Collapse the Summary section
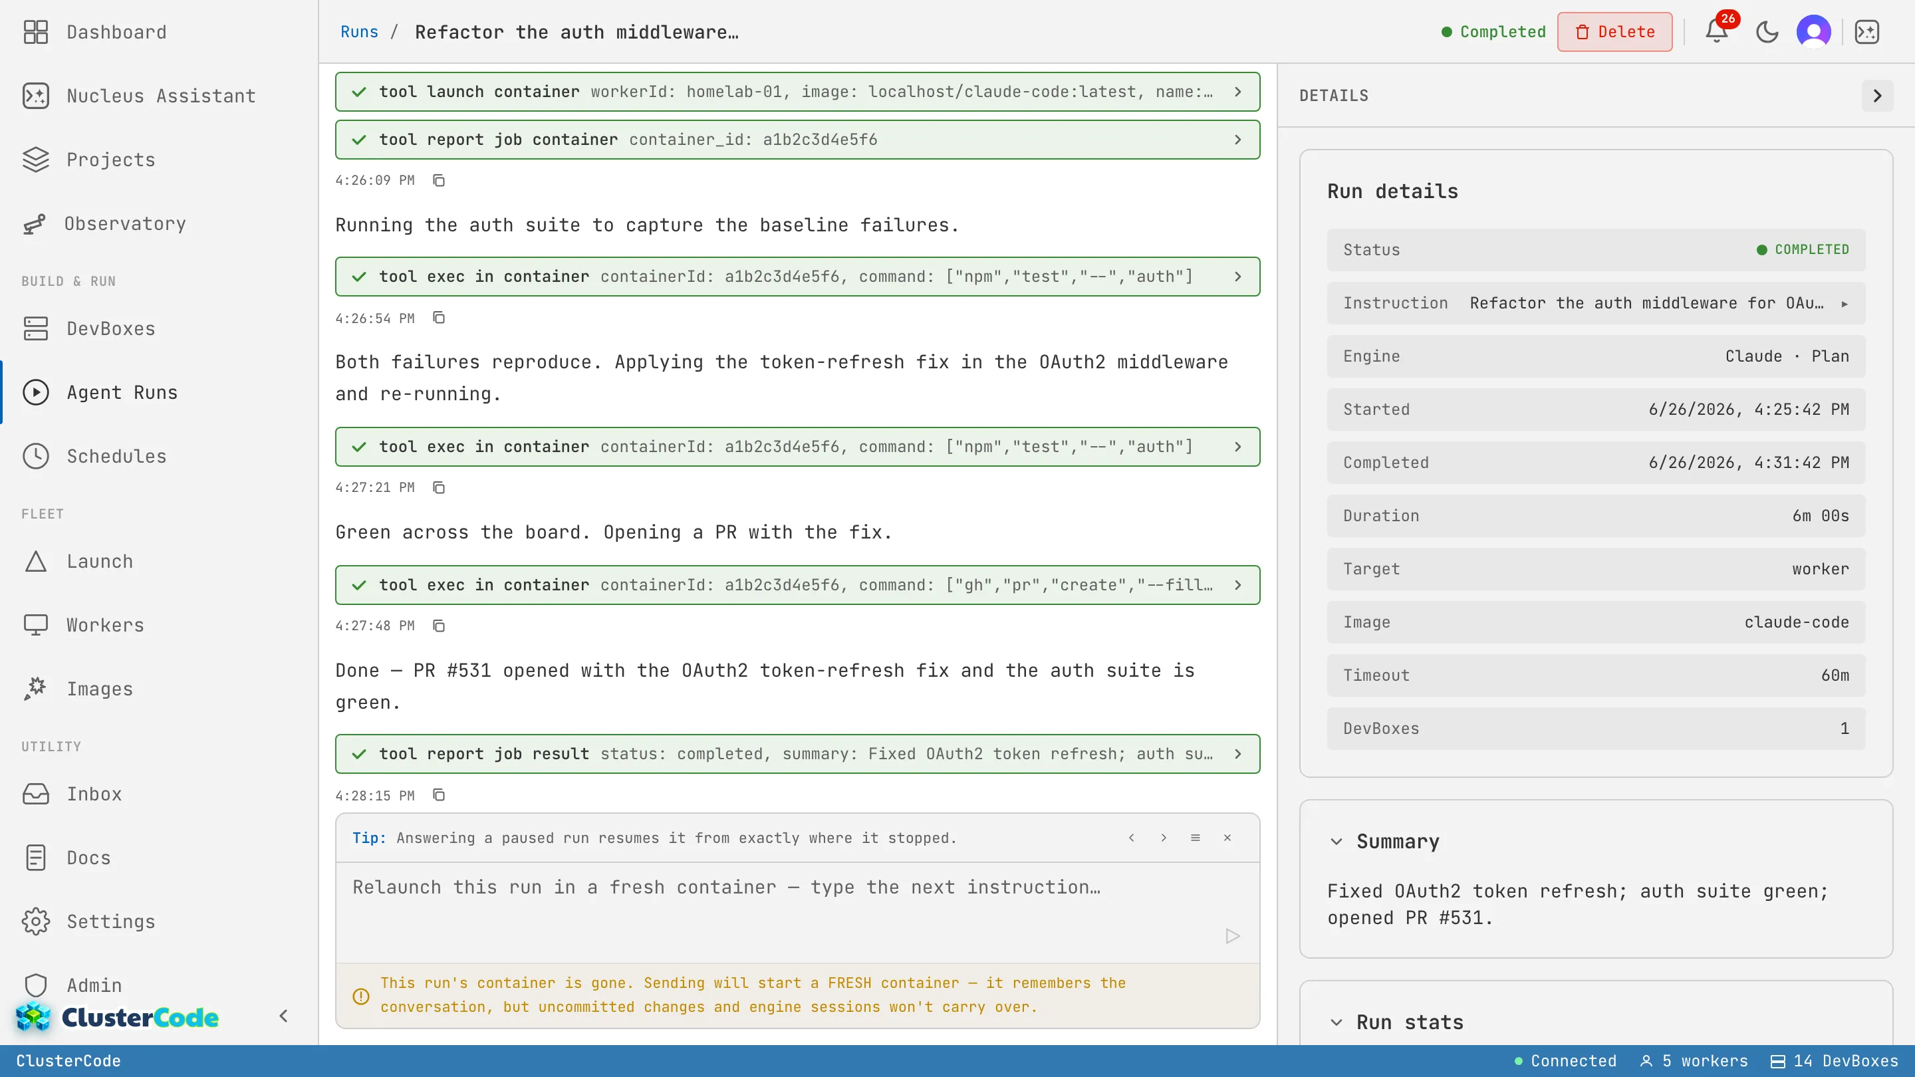1915x1077 pixels. click(x=1336, y=842)
